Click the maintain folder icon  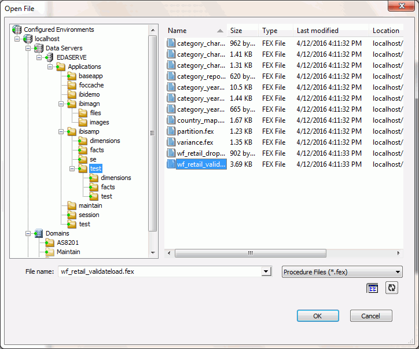72,206
